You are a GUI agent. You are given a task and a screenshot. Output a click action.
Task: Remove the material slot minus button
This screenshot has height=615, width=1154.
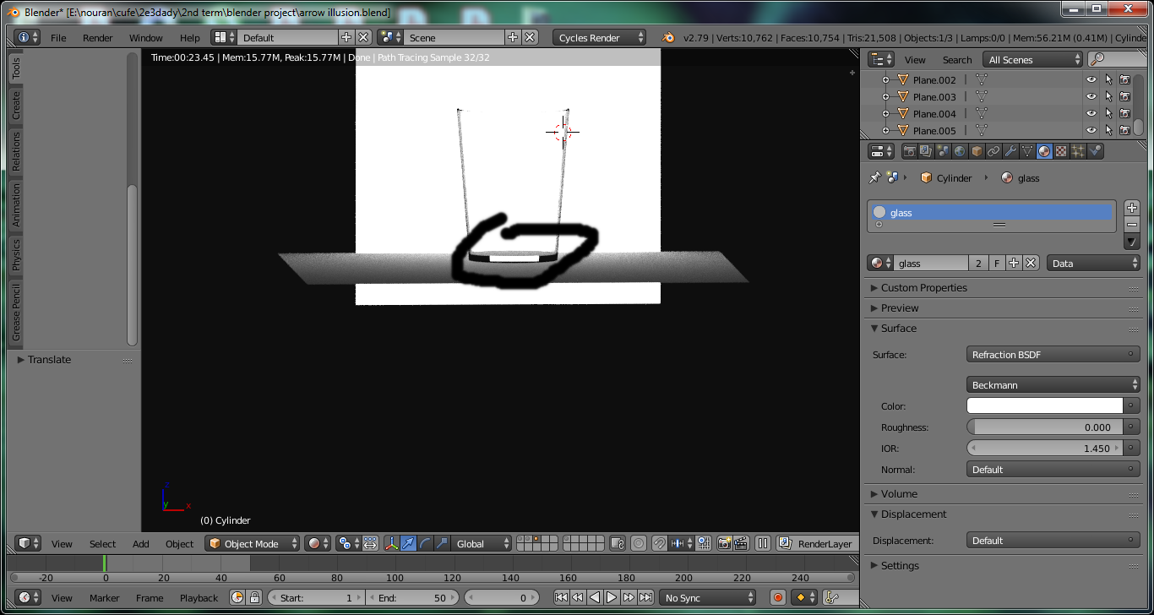coord(1132,224)
